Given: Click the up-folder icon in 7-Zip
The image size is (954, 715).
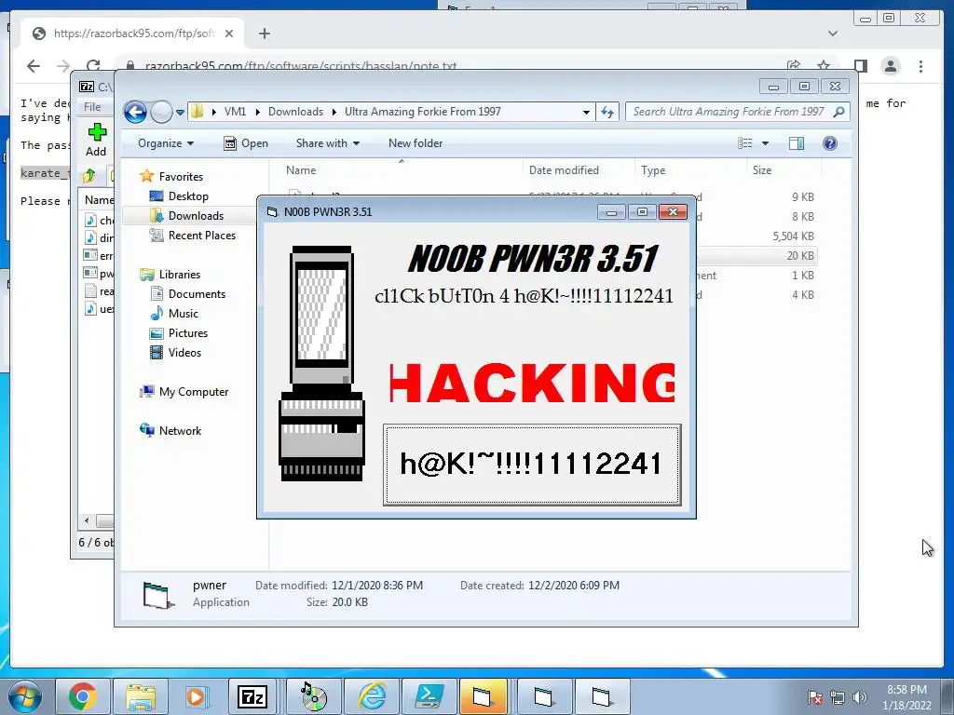Looking at the screenshot, I should point(89,176).
